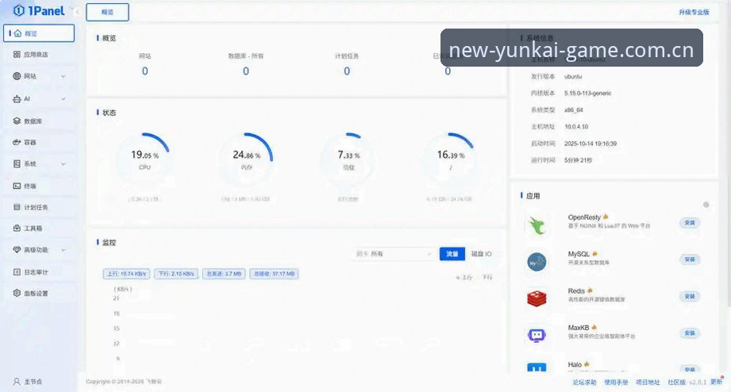Open the 使用手册 footer link
Screen dimensions: 731x392
(x=617, y=382)
